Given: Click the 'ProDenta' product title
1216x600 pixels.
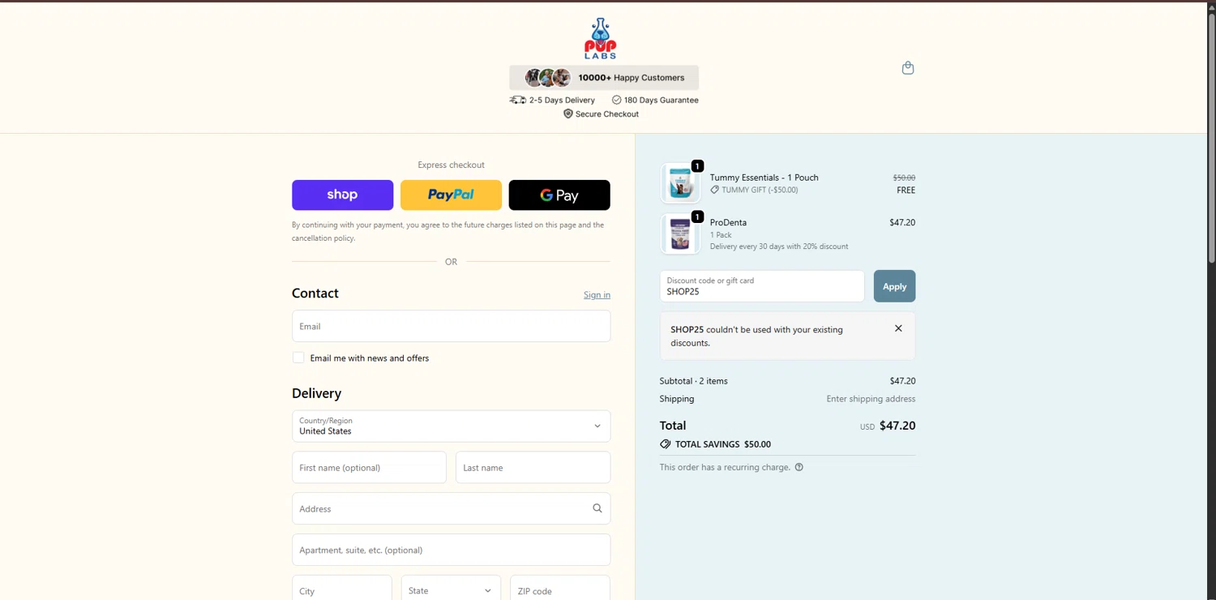Looking at the screenshot, I should tap(728, 222).
